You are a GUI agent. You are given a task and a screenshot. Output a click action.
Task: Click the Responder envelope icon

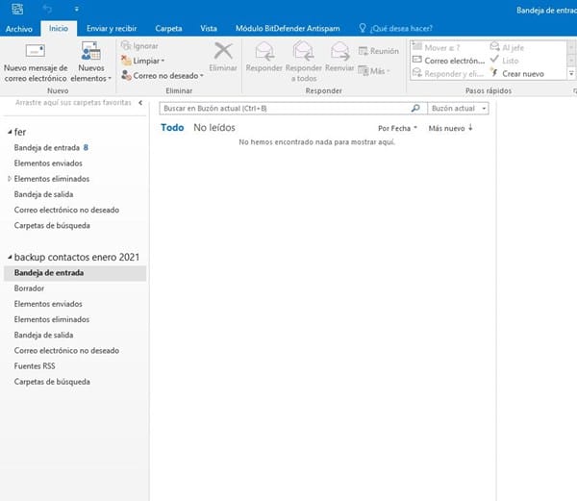(x=263, y=51)
